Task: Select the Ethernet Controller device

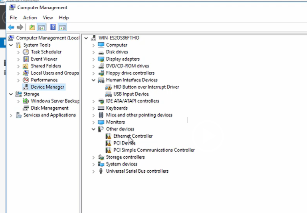Action: (x=133, y=136)
